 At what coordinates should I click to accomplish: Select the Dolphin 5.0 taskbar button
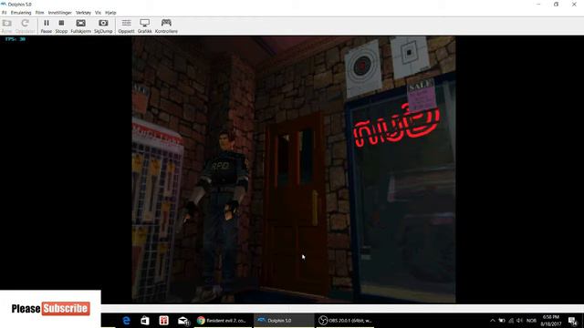pos(284,321)
